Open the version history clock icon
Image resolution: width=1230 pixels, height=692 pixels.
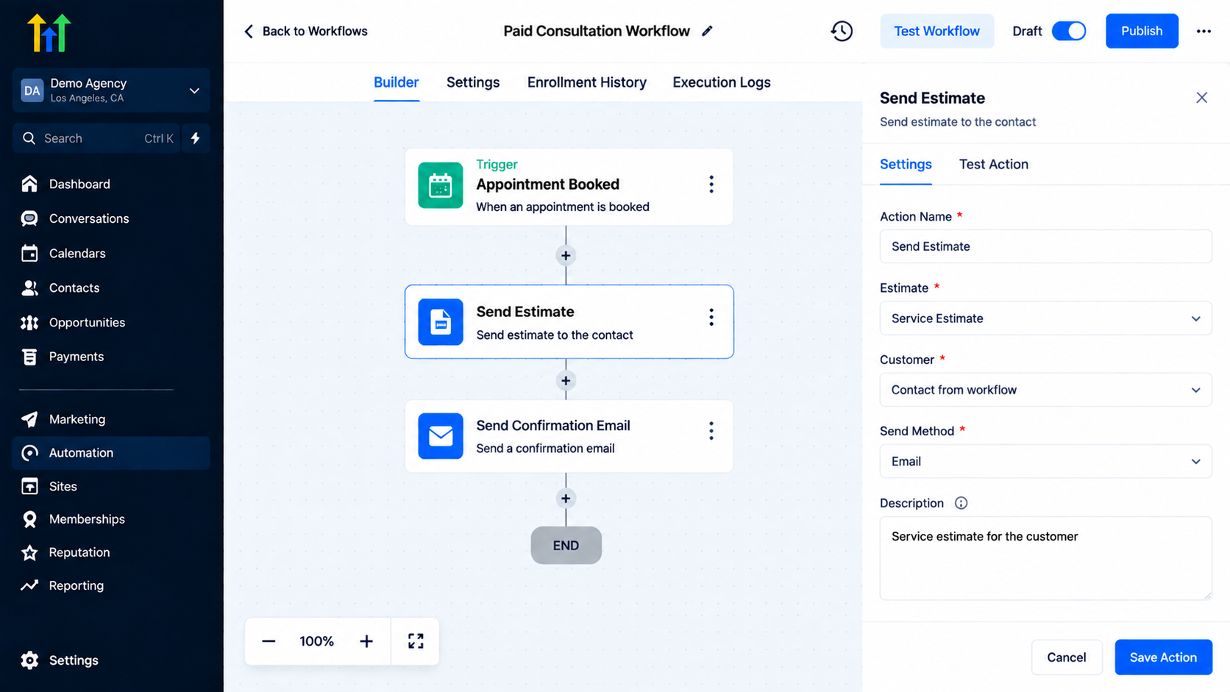[x=842, y=31]
